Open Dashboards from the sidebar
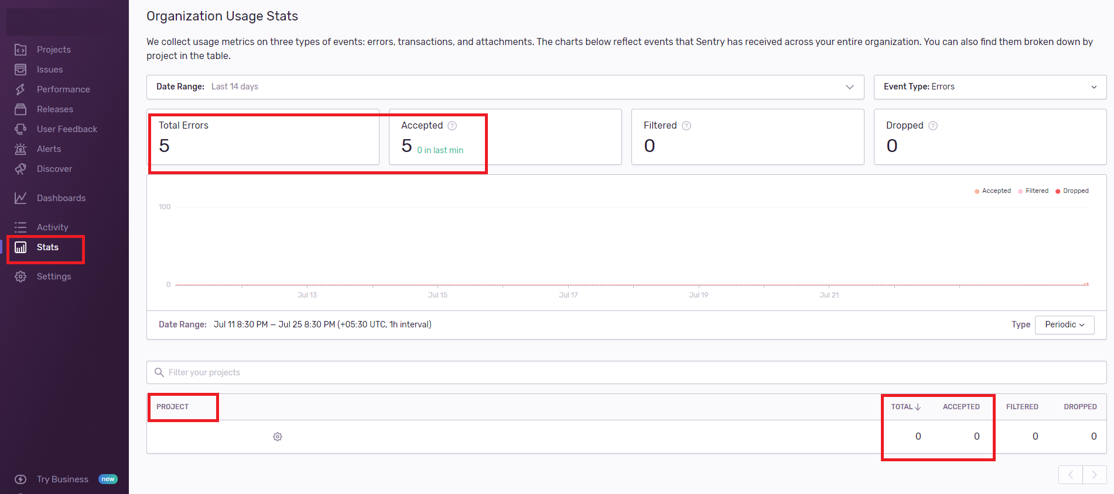Viewport: 1114px width, 494px height. click(x=61, y=198)
